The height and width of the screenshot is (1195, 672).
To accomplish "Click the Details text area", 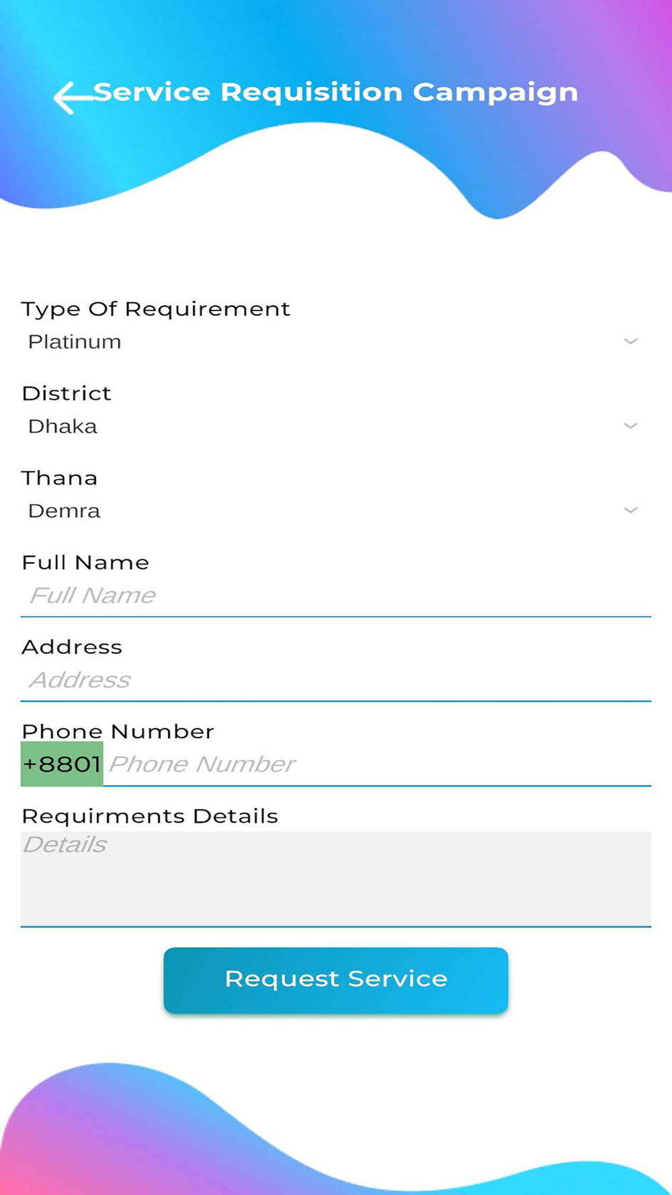I will pyautogui.click(x=336, y=879).
